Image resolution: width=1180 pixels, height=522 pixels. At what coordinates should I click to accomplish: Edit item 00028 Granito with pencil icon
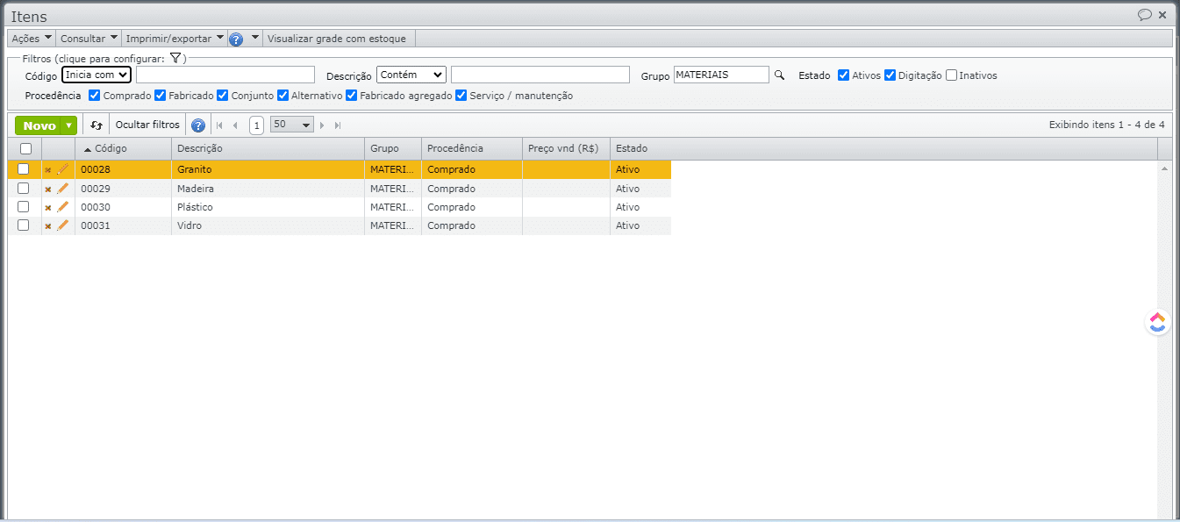tap(63, 169)
